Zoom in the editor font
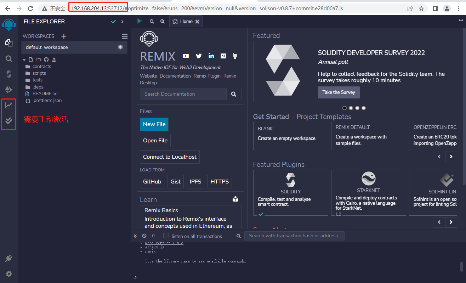 163,21
